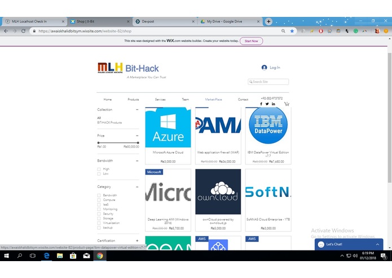Screen dimensions: 392x278
Task: Open File Explorer from taskbar
Action: point(60,256)
